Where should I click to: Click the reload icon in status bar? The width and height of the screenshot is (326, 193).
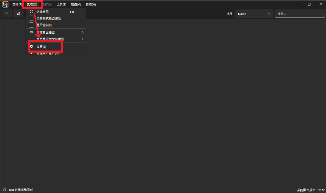click(5, 190)
